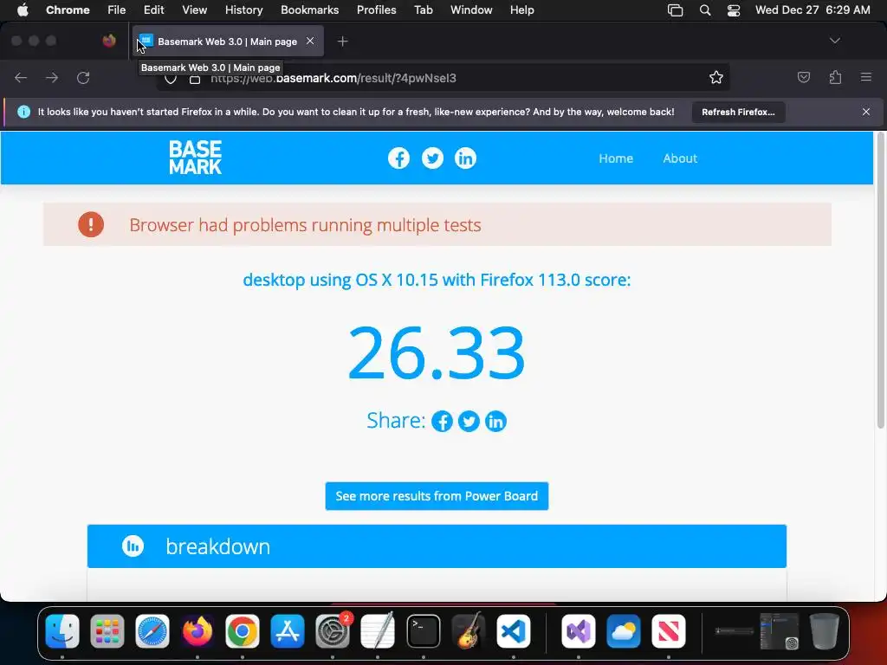Click the info icon in the notification bar

tap(23, 112)
